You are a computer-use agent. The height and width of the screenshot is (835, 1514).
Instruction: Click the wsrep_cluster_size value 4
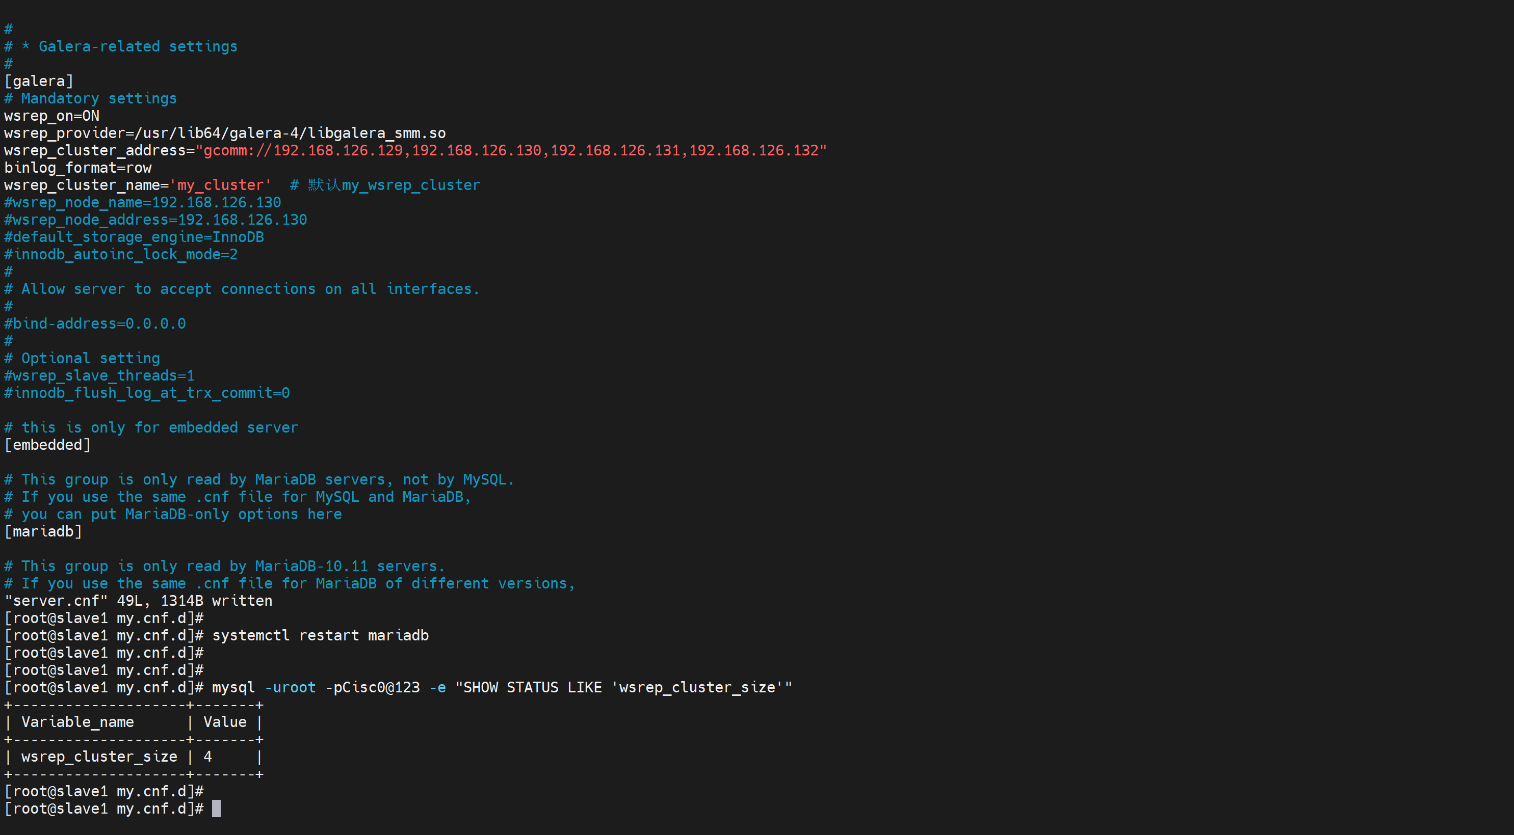point(207,757)
